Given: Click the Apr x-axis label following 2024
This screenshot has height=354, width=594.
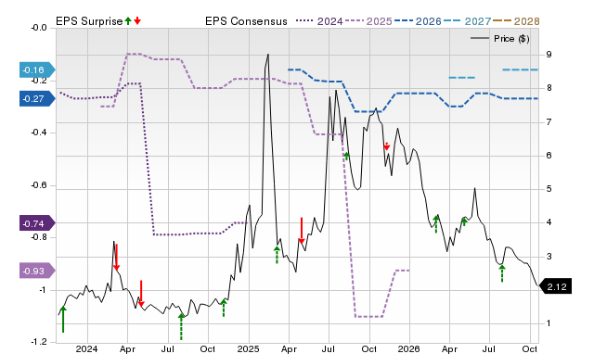Looking at the screenshot, I should point(127,348).
